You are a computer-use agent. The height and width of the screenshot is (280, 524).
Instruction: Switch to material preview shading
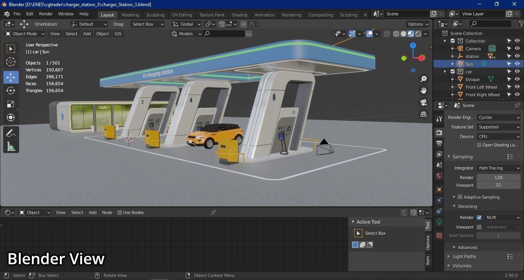(411, 34)
